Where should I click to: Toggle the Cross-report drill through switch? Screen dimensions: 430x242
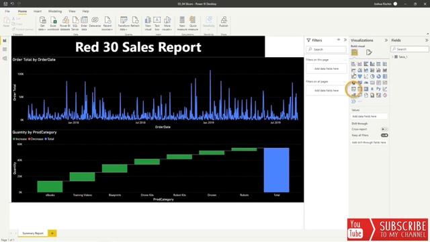pyautogui.click(x=384, y=129)
